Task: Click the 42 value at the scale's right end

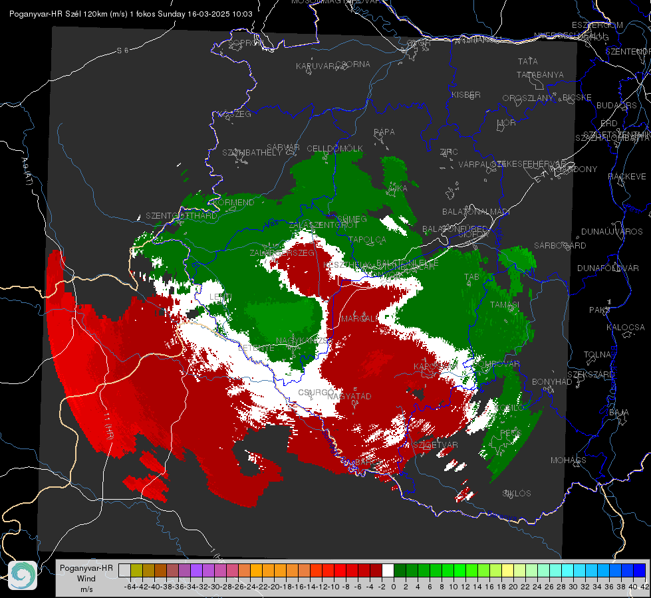Action: pyautogui.click(x=644, y=587)
